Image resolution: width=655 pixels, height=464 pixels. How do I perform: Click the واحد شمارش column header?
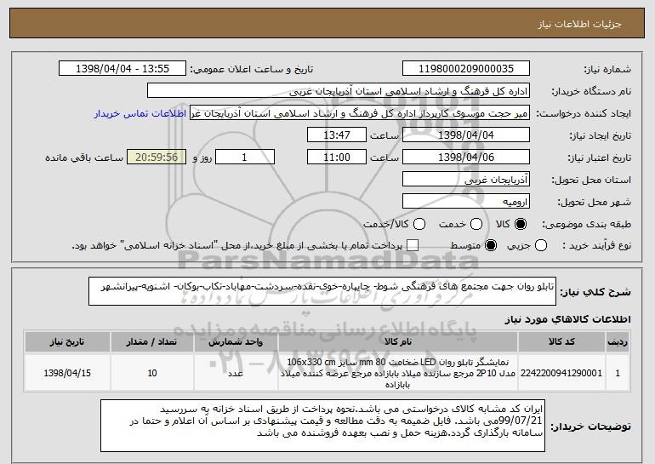pyautogui.click(x=236, y=342)
